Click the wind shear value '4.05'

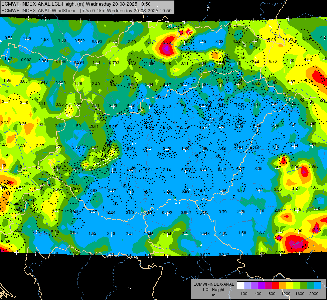(223, 233)
